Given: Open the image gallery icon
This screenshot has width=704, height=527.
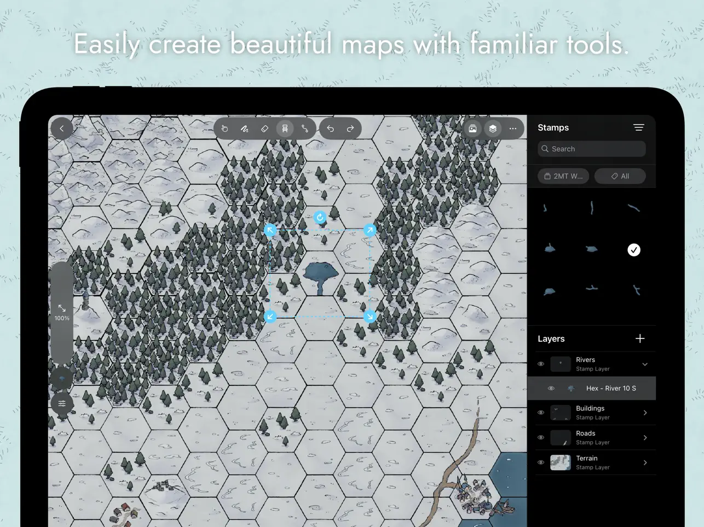Looking at the screenshot, I should click(x=472, y=128).
